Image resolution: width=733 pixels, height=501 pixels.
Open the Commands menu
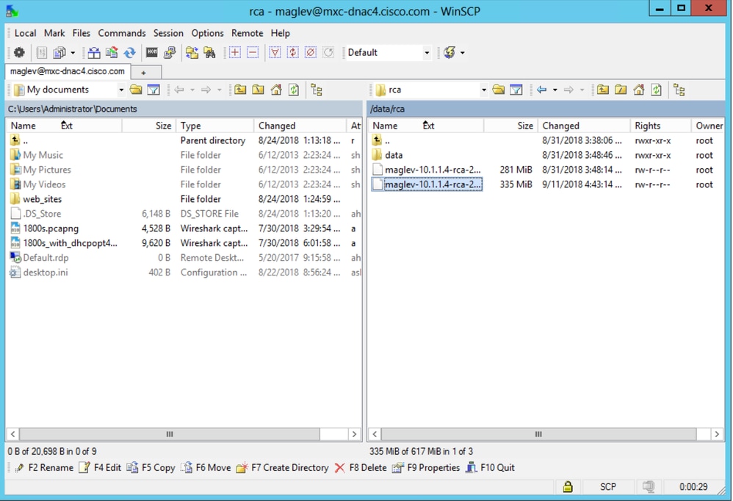(121, 33)
